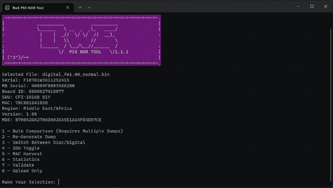
Task: Click option 5 MAC Harvest line
Action: point(22,154)
